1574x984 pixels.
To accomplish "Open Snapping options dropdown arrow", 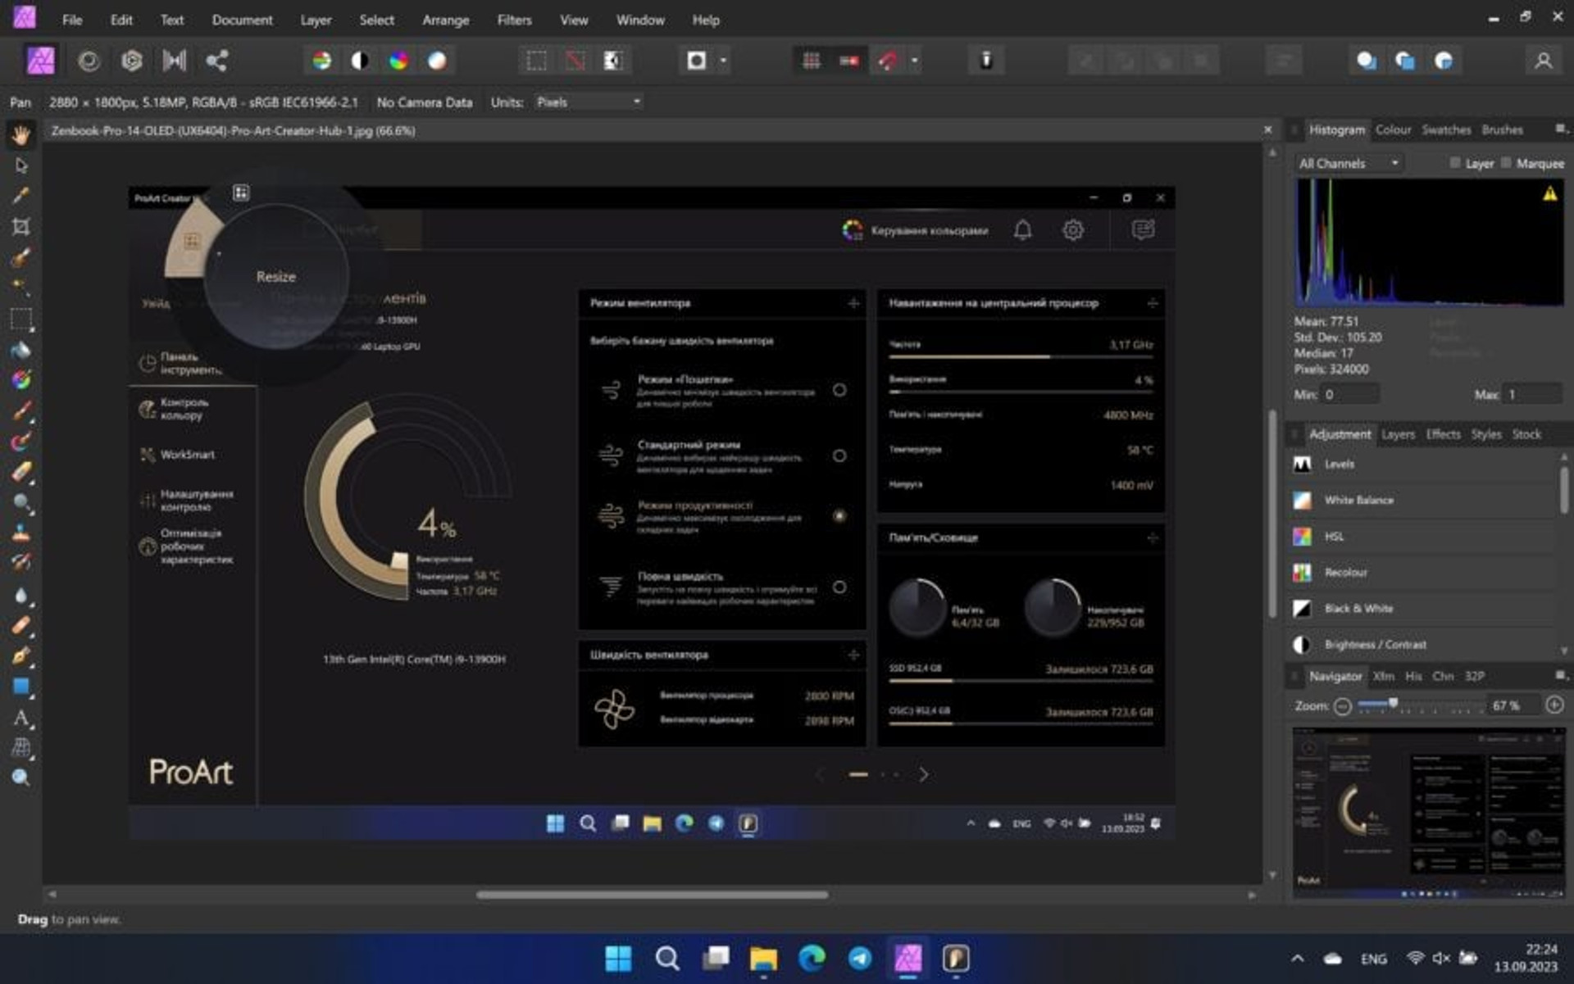I will point(915,61).
